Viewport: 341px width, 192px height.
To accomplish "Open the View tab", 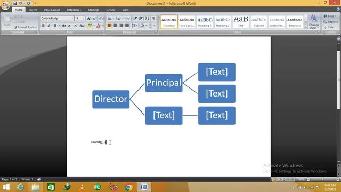I will coord(125,10).
